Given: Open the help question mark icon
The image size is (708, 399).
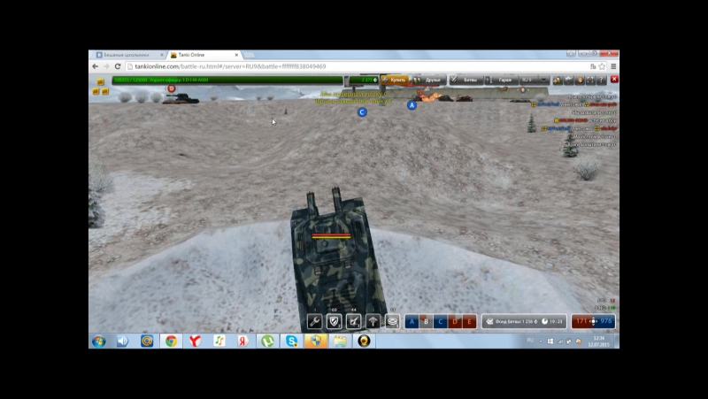Looking at the screenshot, I should (x=602, y=80).
